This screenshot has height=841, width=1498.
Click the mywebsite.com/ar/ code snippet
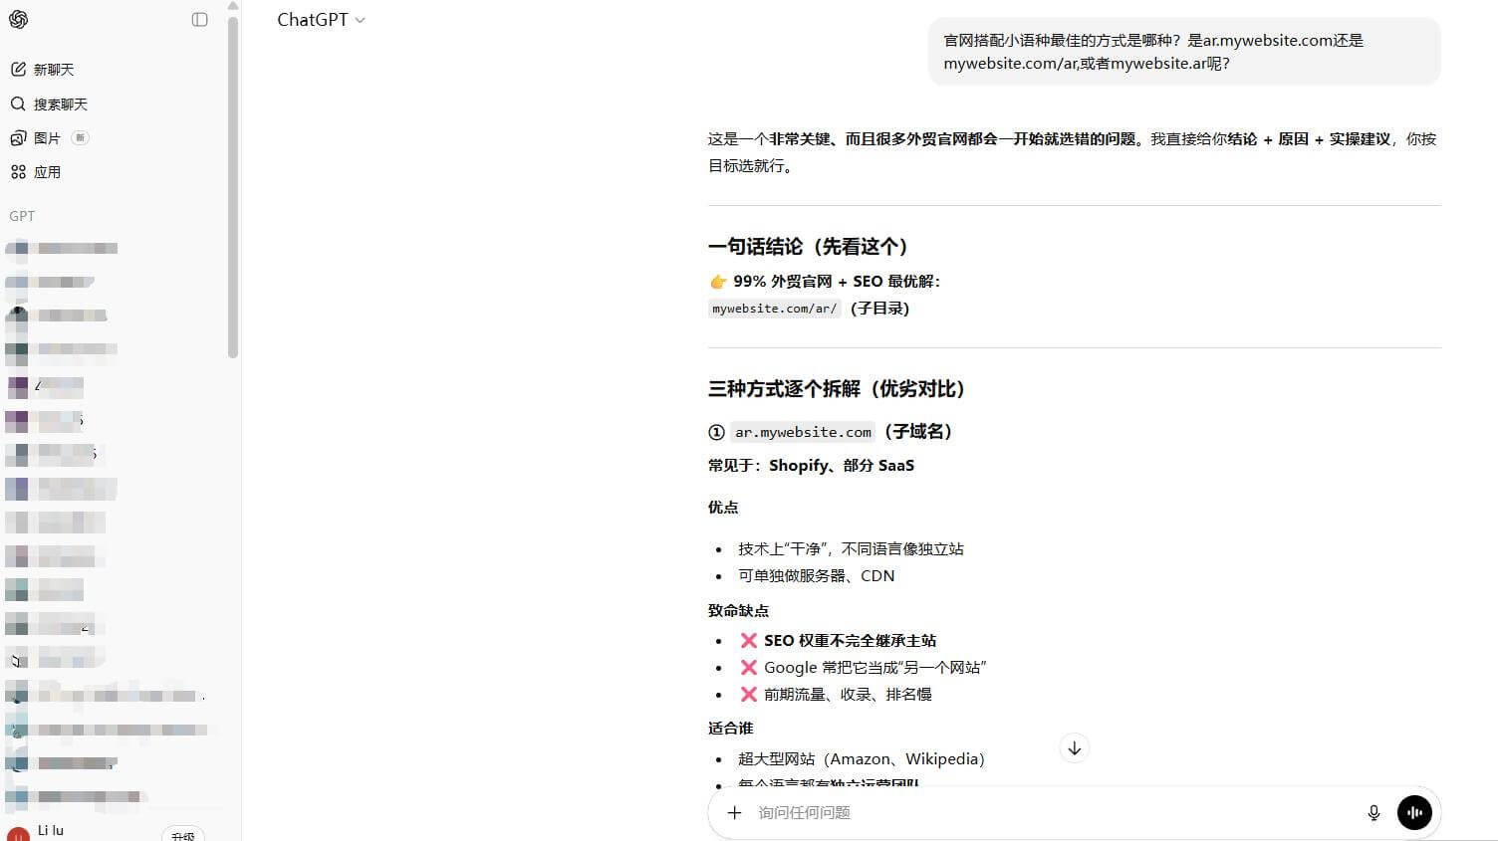click(774, 309)
